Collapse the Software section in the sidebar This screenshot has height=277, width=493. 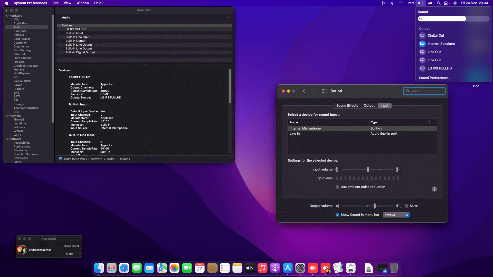coord(7,139)
